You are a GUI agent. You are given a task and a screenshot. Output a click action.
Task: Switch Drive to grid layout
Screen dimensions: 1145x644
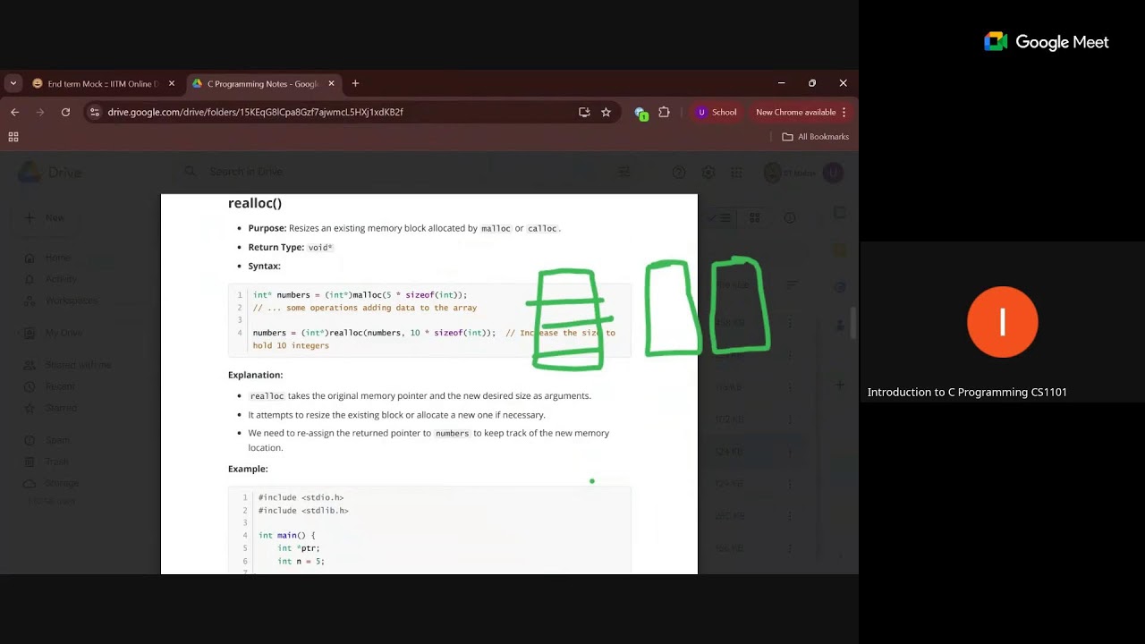tap(754, 217)
